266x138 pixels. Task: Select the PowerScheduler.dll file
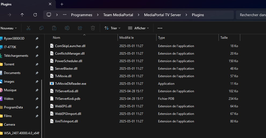pyautogui.click(x=68, y=61)
